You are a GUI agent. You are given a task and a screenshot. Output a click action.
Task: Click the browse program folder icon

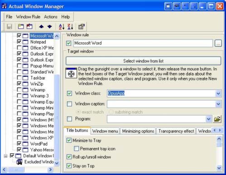tap(217, 119)
